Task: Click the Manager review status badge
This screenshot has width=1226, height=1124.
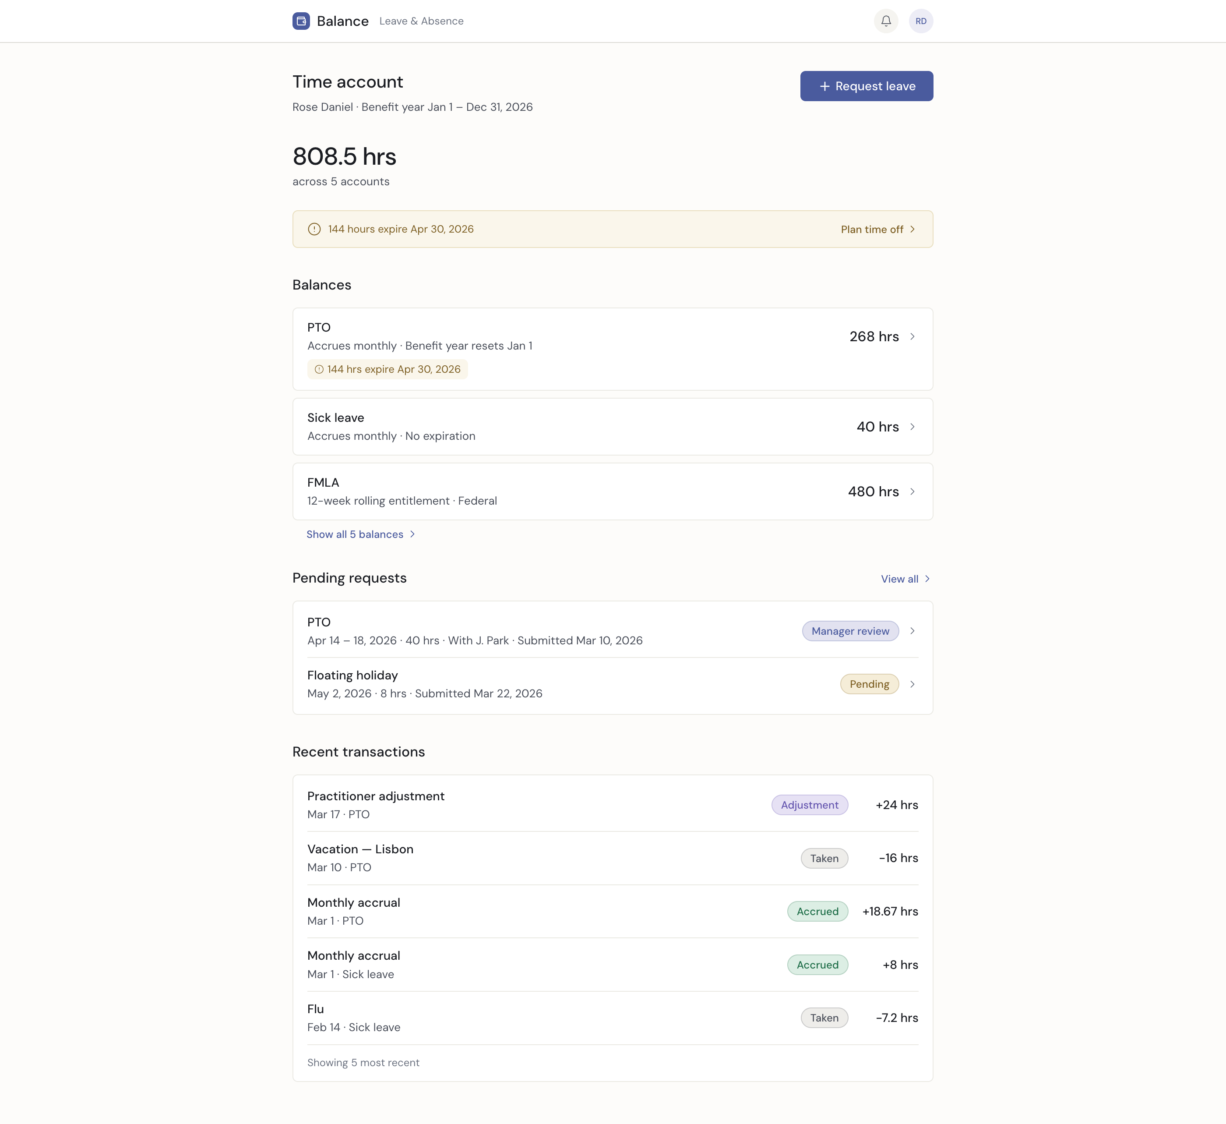Action: coord(850,631)
